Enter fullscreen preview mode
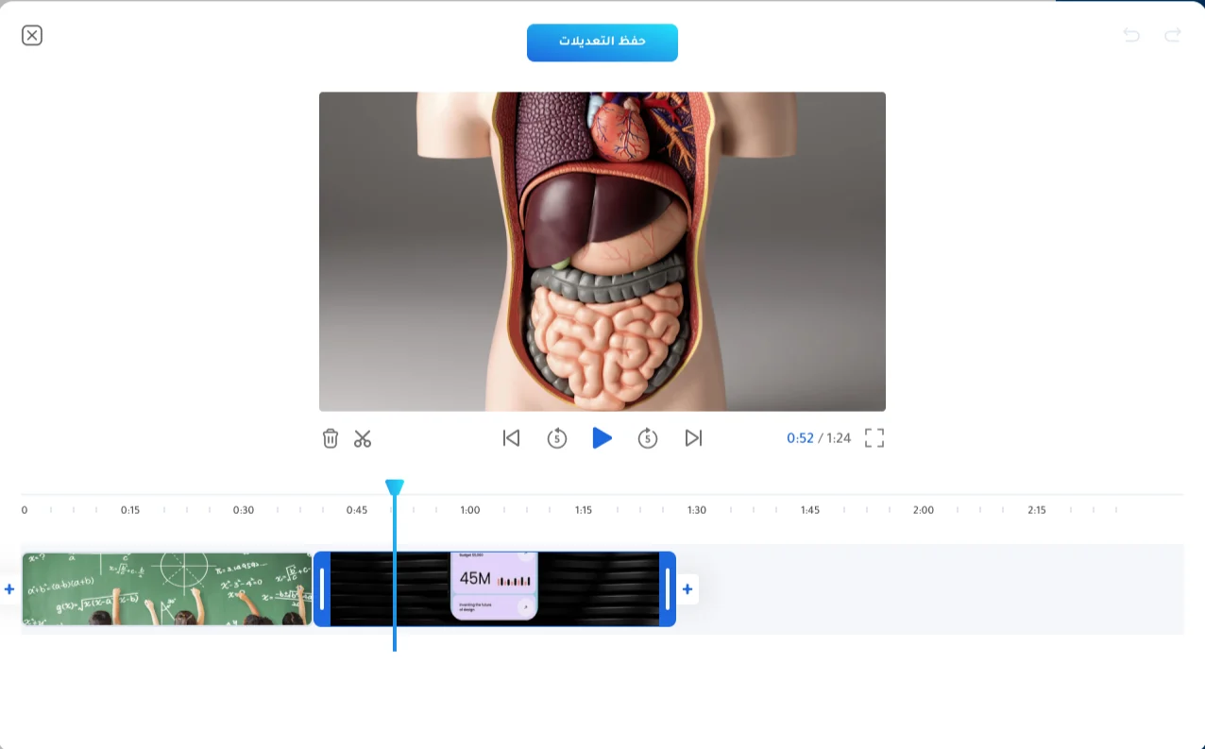The height and width of the screenshot is (749, 1205). click(x=874, y=438)
